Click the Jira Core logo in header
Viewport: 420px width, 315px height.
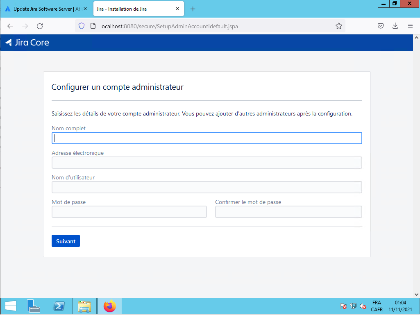[x=27, y=43]
